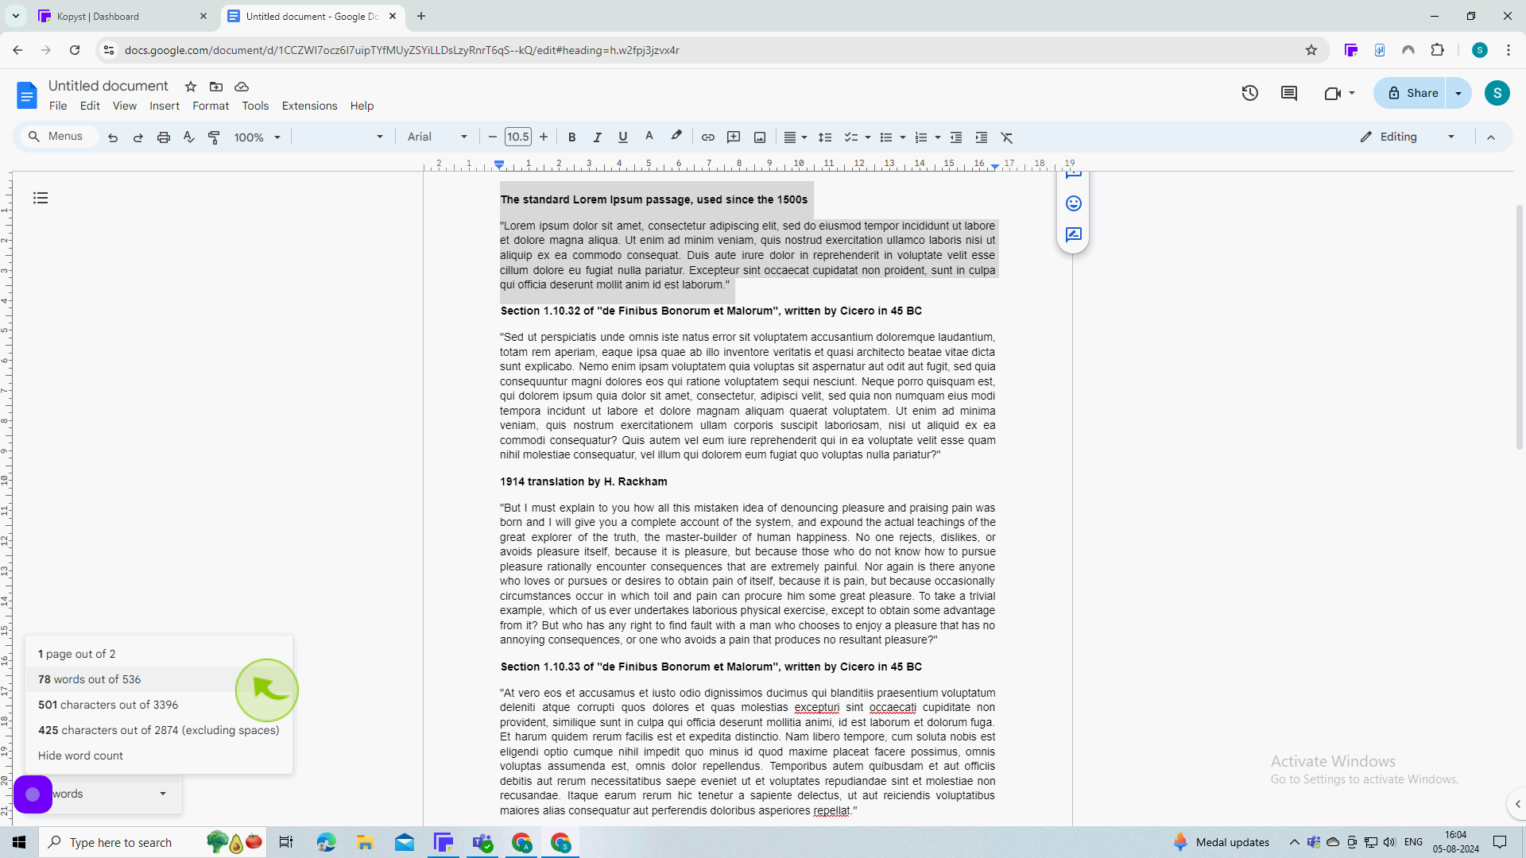Run spelling and grammar check icon
The width and height of the screenshot is (1526, 858).
pyautogui.click(x=189, y=137)
